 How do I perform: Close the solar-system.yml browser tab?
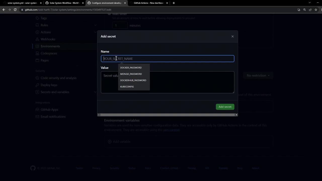click(x=41, y=3)
